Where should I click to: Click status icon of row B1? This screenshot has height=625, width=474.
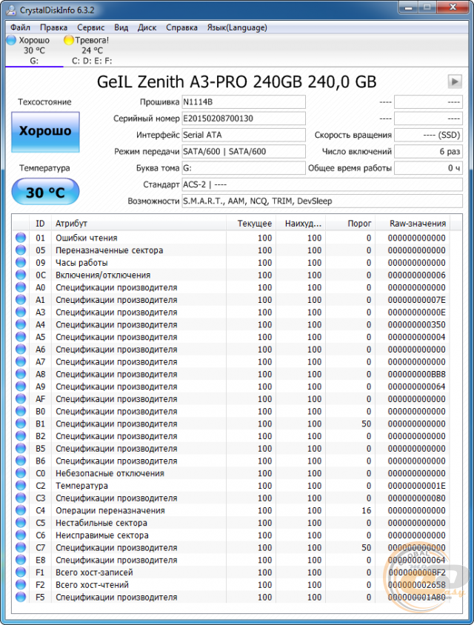pos(21,424)
